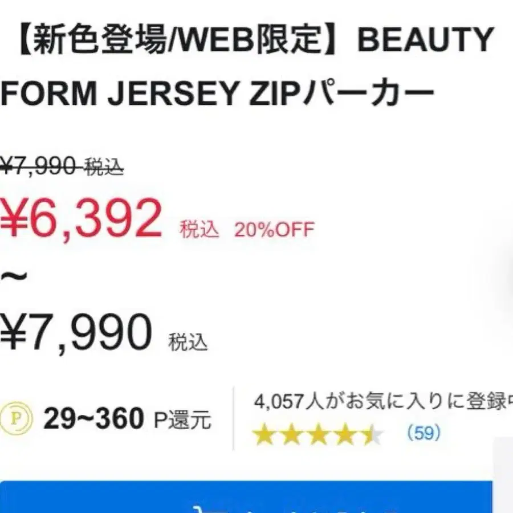Click the 29~360 P還元 points text

click(127, 420)
